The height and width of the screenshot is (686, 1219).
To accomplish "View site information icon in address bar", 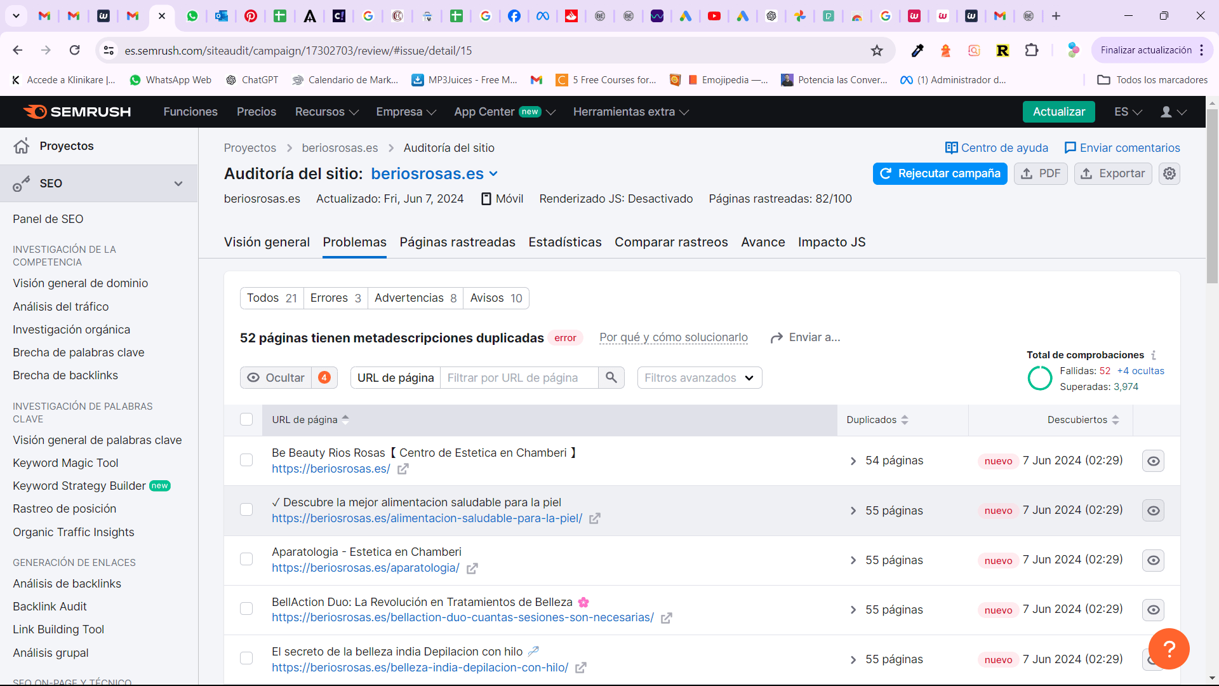I will [x=109, y=50].
